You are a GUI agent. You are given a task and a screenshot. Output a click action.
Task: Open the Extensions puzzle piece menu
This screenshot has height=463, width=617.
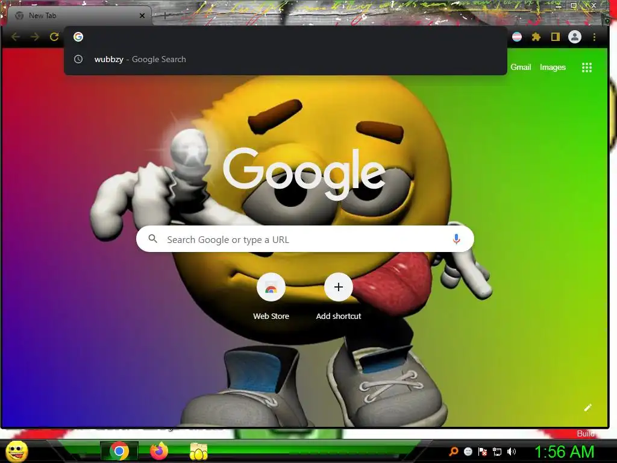click(536, 37)
